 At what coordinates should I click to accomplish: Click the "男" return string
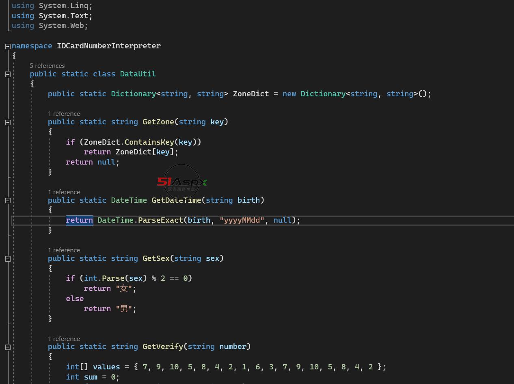[124, 309]
